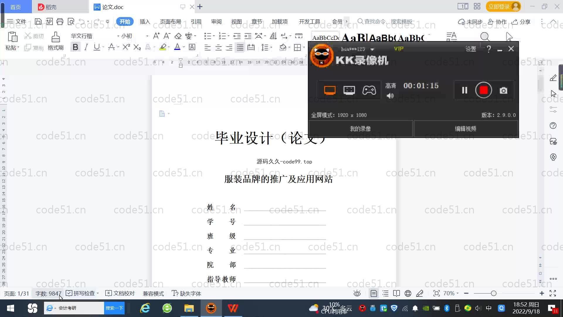
Task: Switch to 审阅 ribbon tab
Action: pos(216,22)
